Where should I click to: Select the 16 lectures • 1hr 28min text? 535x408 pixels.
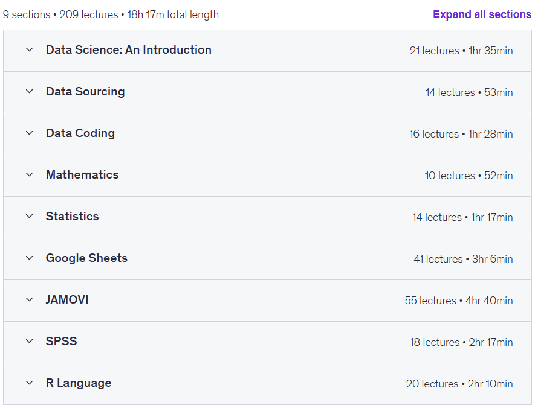click(x=461, y=134)
